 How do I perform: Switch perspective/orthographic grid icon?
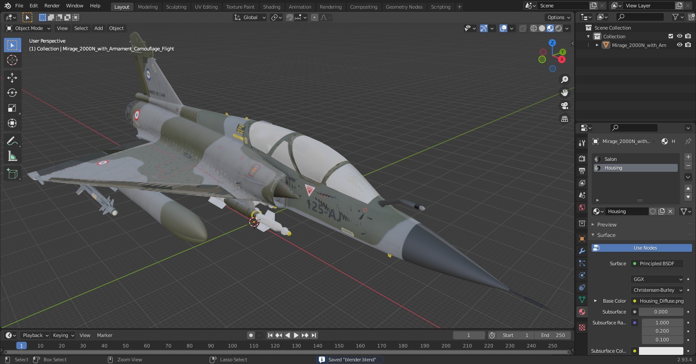point(565,119)
